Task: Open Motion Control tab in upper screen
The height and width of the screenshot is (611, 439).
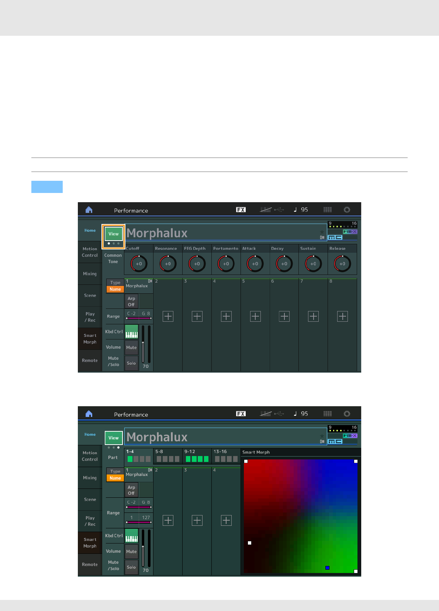Action: [90, 252]
